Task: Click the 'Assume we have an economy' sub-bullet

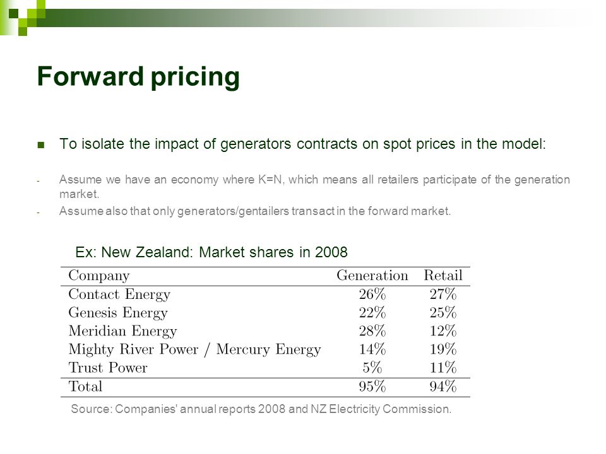Action: tap(314, 187)
